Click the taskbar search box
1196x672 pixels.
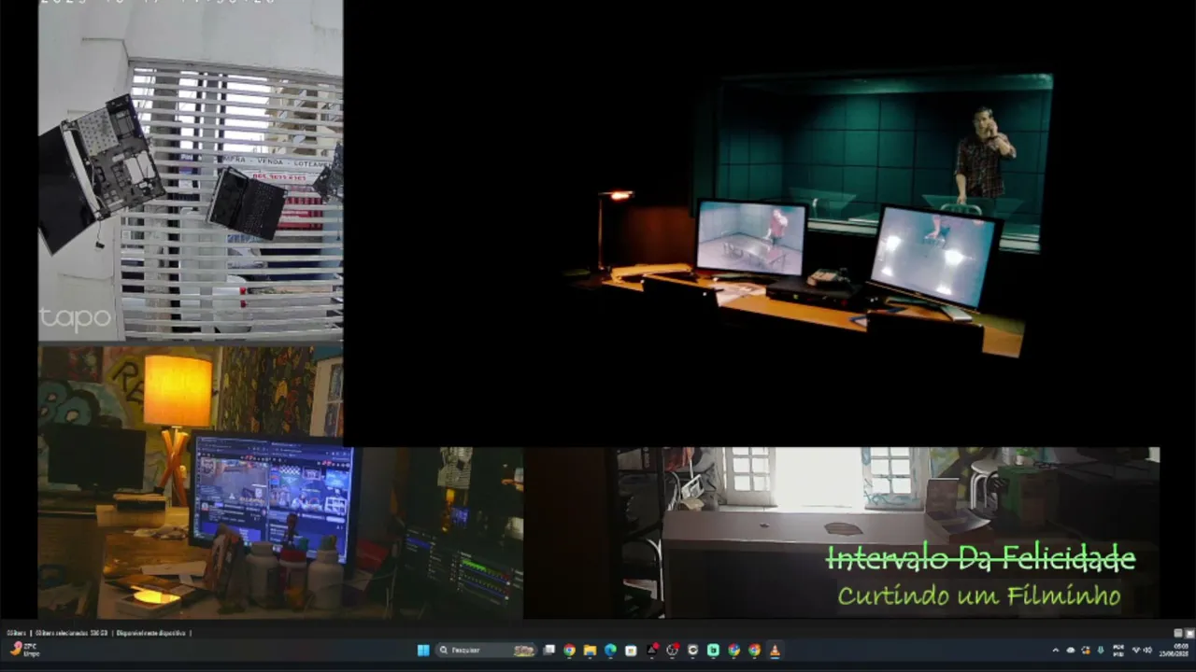click(x=487, y=651)
